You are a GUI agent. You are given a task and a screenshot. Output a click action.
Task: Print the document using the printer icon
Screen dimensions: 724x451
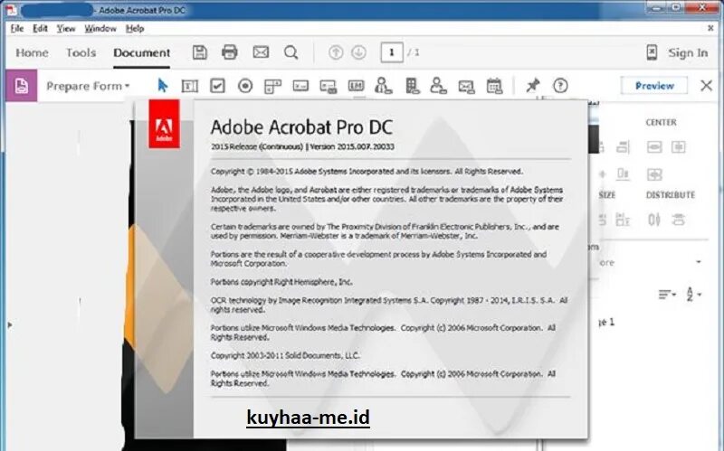tap(230, 52)
